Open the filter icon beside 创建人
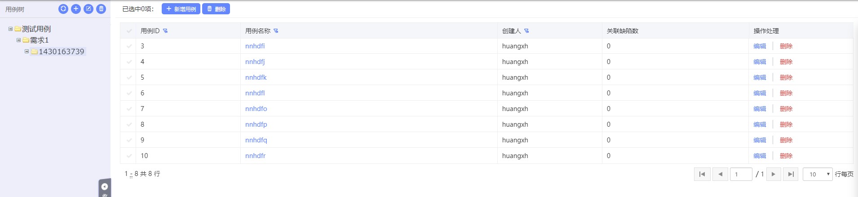The height and width of the screenshot is (197, 858). [x=526, y=31]
